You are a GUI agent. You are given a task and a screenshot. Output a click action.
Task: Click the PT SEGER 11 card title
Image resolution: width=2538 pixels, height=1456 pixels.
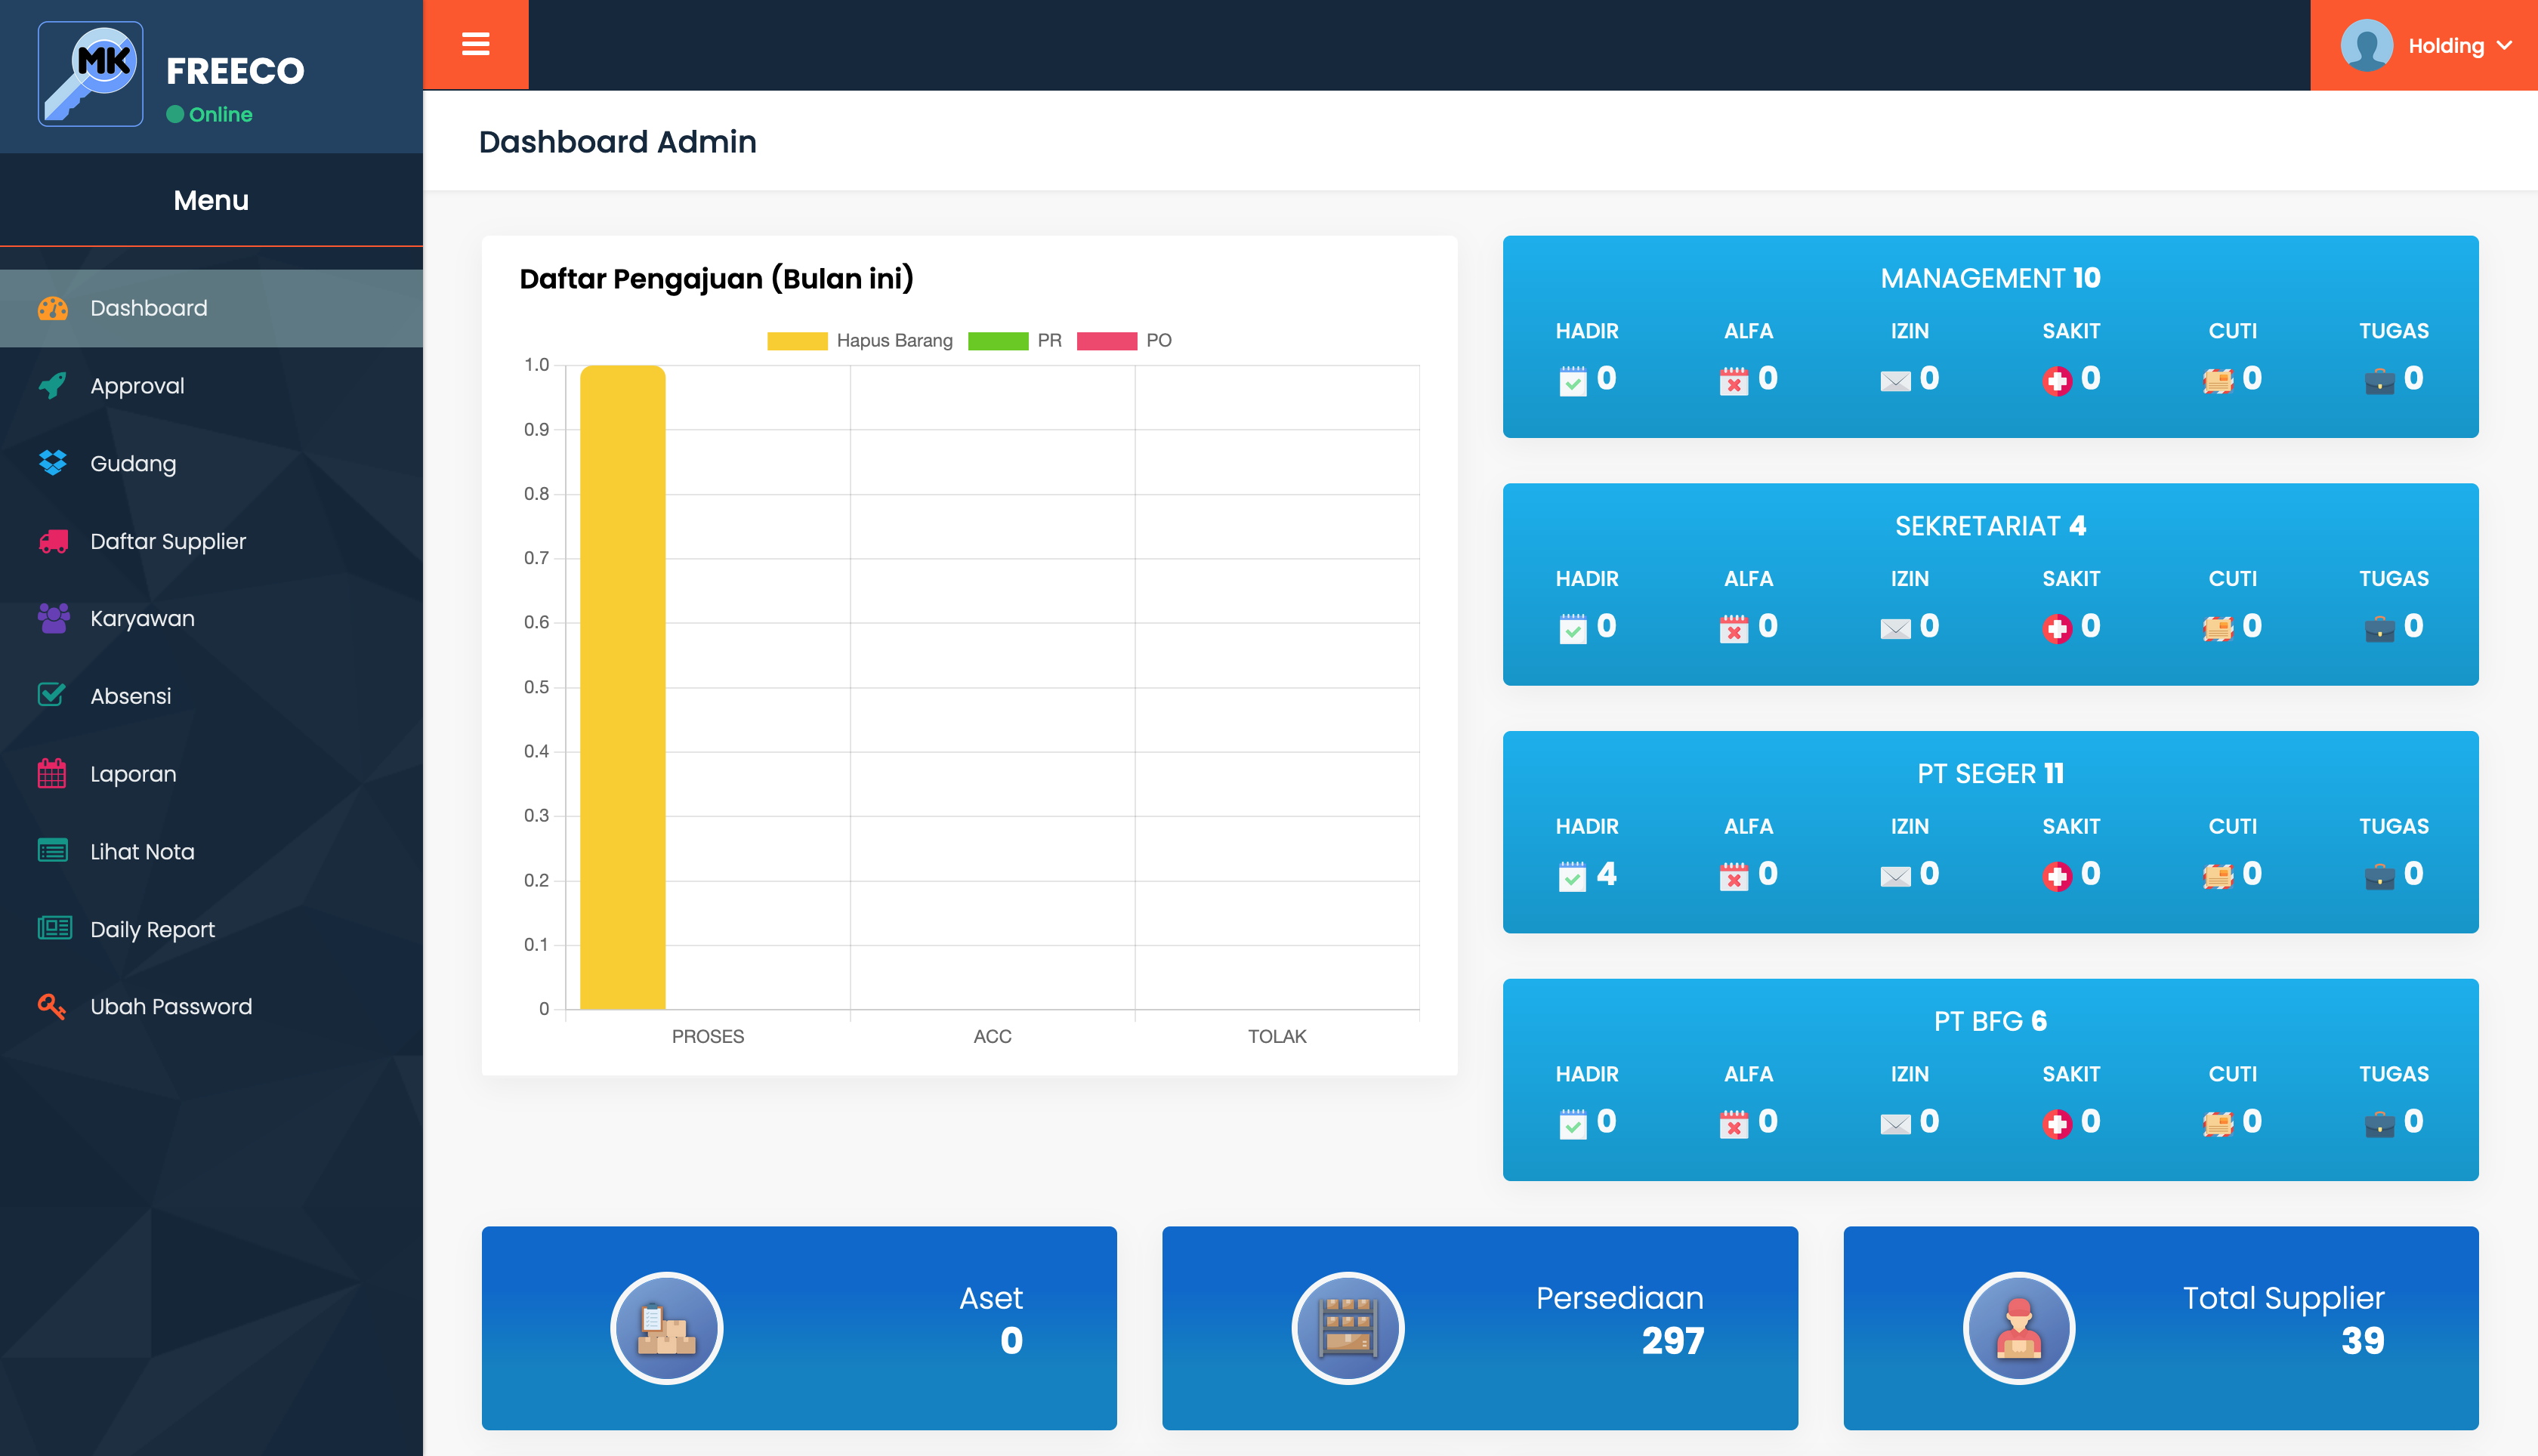(x=1990, y=773)
